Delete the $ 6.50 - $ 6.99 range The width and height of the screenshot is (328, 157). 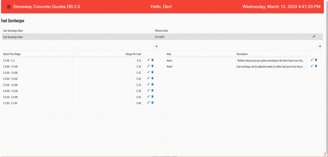click(153, 96)
